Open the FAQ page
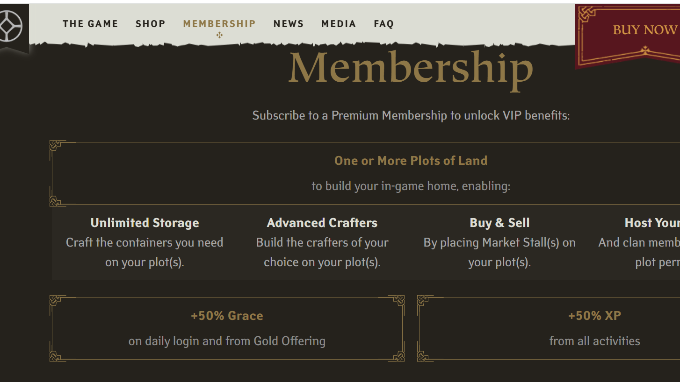 point(383,23)
